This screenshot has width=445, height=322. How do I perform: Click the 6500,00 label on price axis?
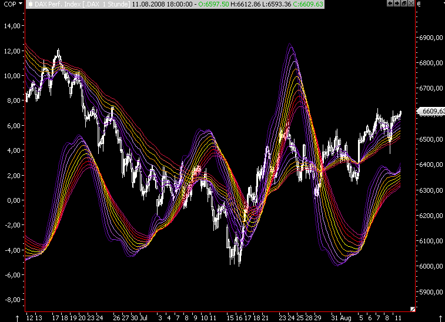(431, 139)
